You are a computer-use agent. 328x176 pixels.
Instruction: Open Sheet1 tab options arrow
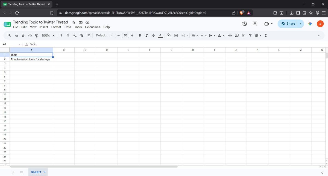coord(45,172)
